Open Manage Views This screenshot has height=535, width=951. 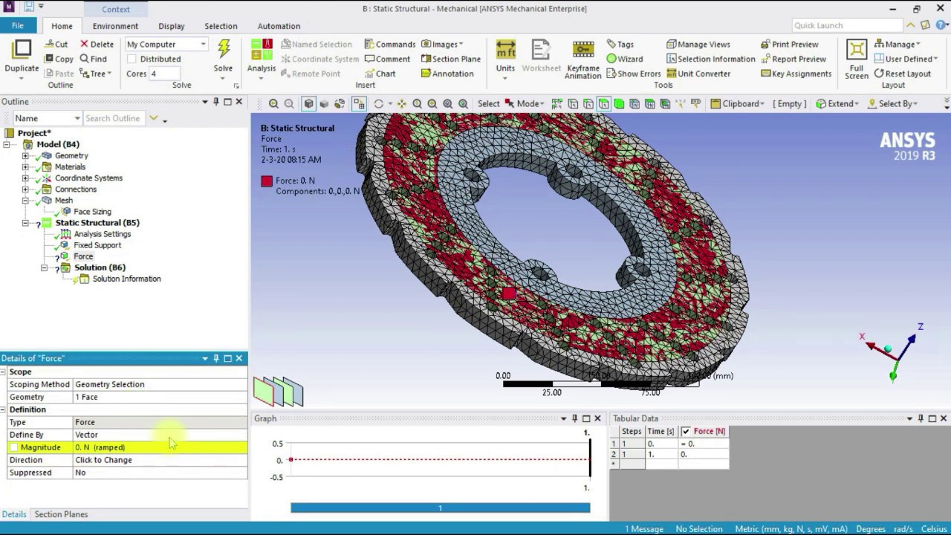click(698, 44)
